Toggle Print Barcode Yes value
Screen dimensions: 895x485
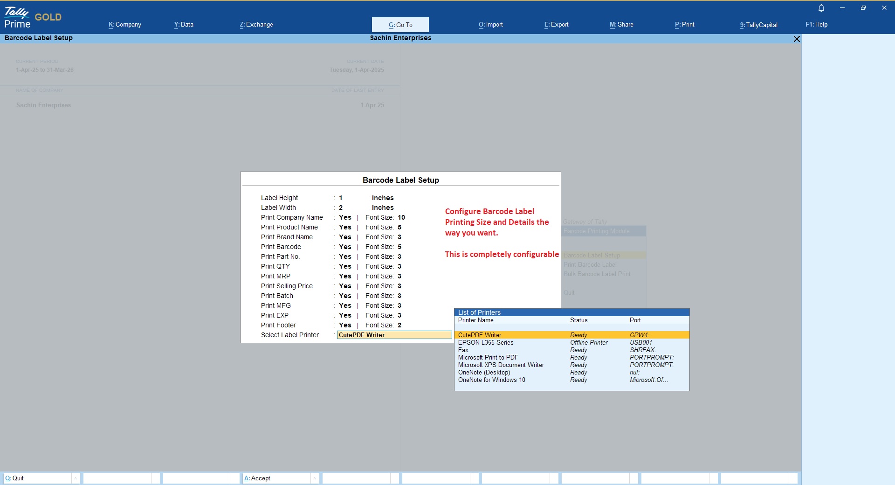pyautogui.click(x=345, y=247)
